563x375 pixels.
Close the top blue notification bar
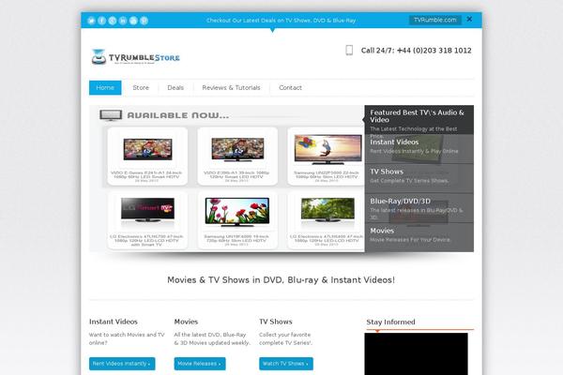[x=469, y=19]
